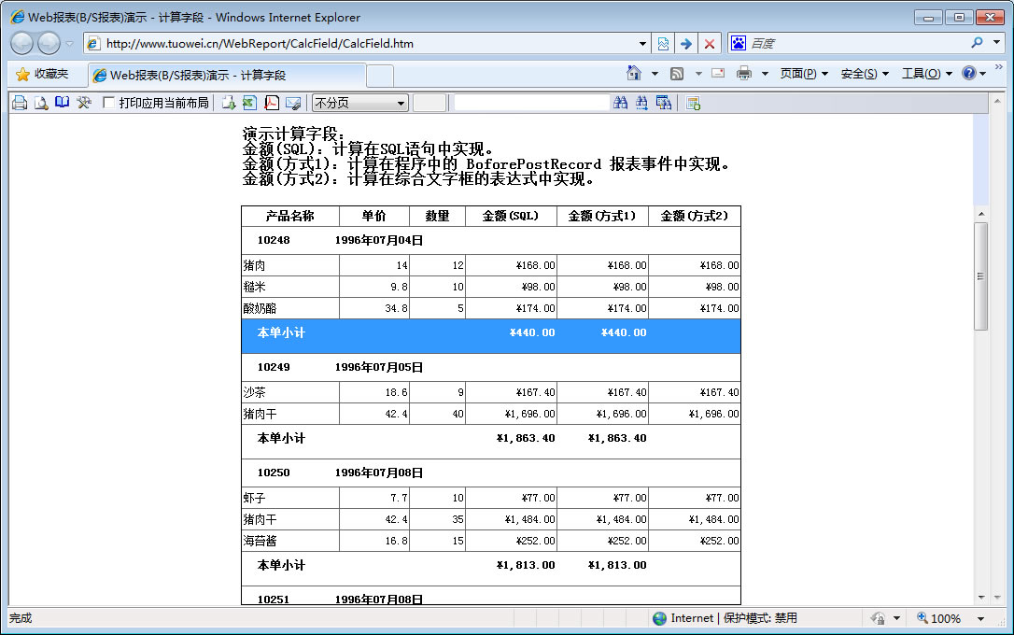Click the blue book icon in report toolbar

click(63, 103)
